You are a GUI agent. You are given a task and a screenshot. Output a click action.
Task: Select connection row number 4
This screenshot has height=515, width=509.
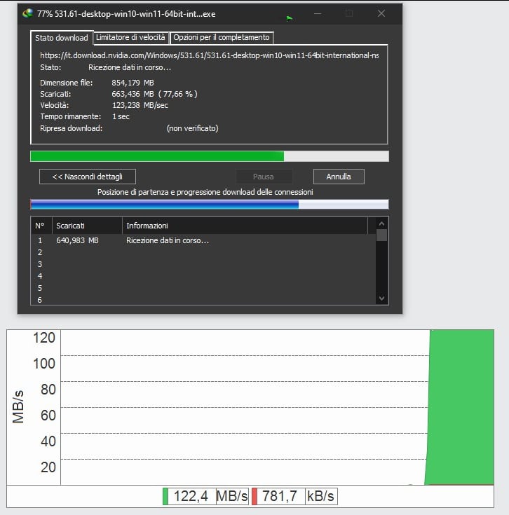(203, 276)
